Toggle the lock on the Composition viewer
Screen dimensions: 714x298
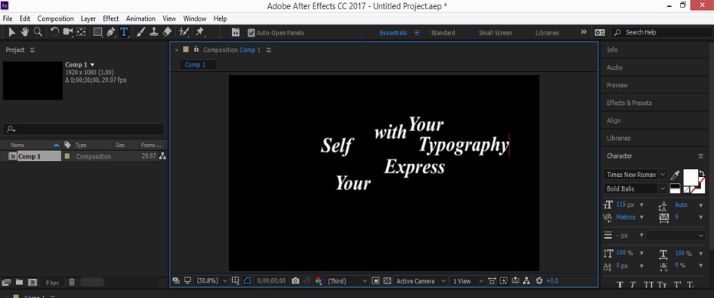196,49
